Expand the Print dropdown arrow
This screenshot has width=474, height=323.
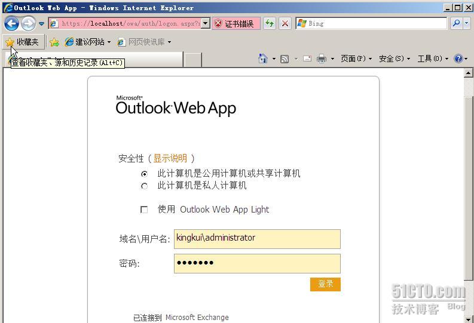pyautogui.click(x=332, y=59)
